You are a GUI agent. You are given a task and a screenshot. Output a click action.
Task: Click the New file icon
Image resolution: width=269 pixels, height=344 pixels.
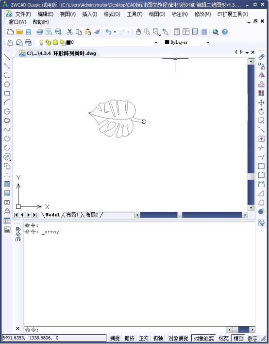pos(10,32)
